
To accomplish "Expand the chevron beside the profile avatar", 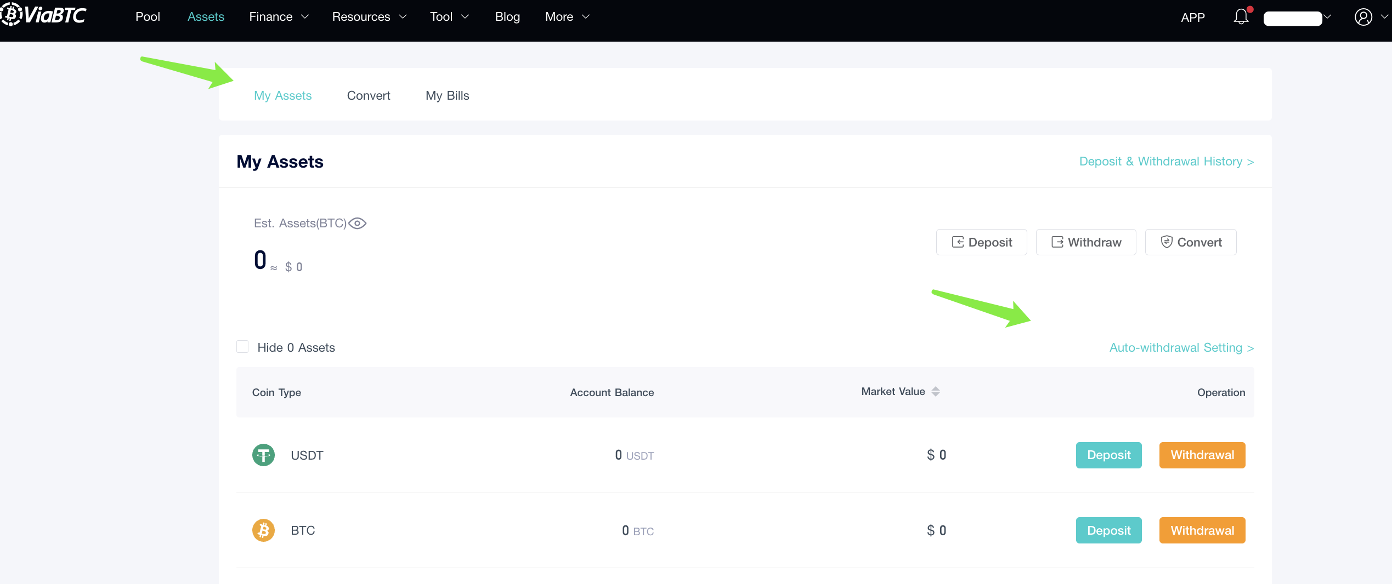I will [x=1384, y=17].
